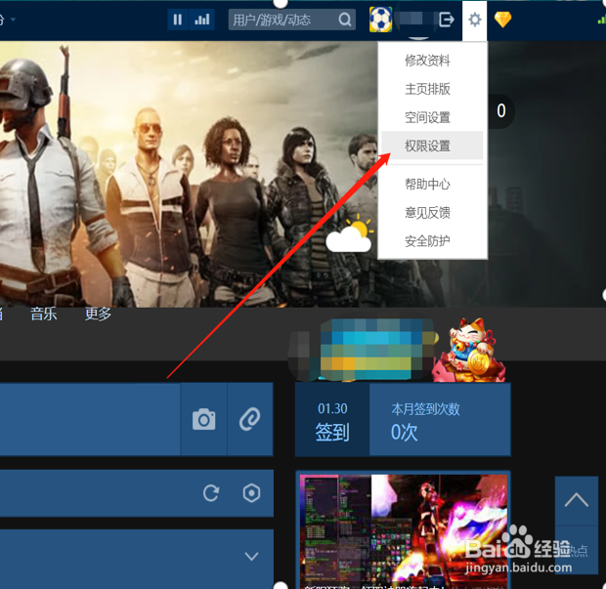Click the 0 counter badge

(x=501, y=111)
